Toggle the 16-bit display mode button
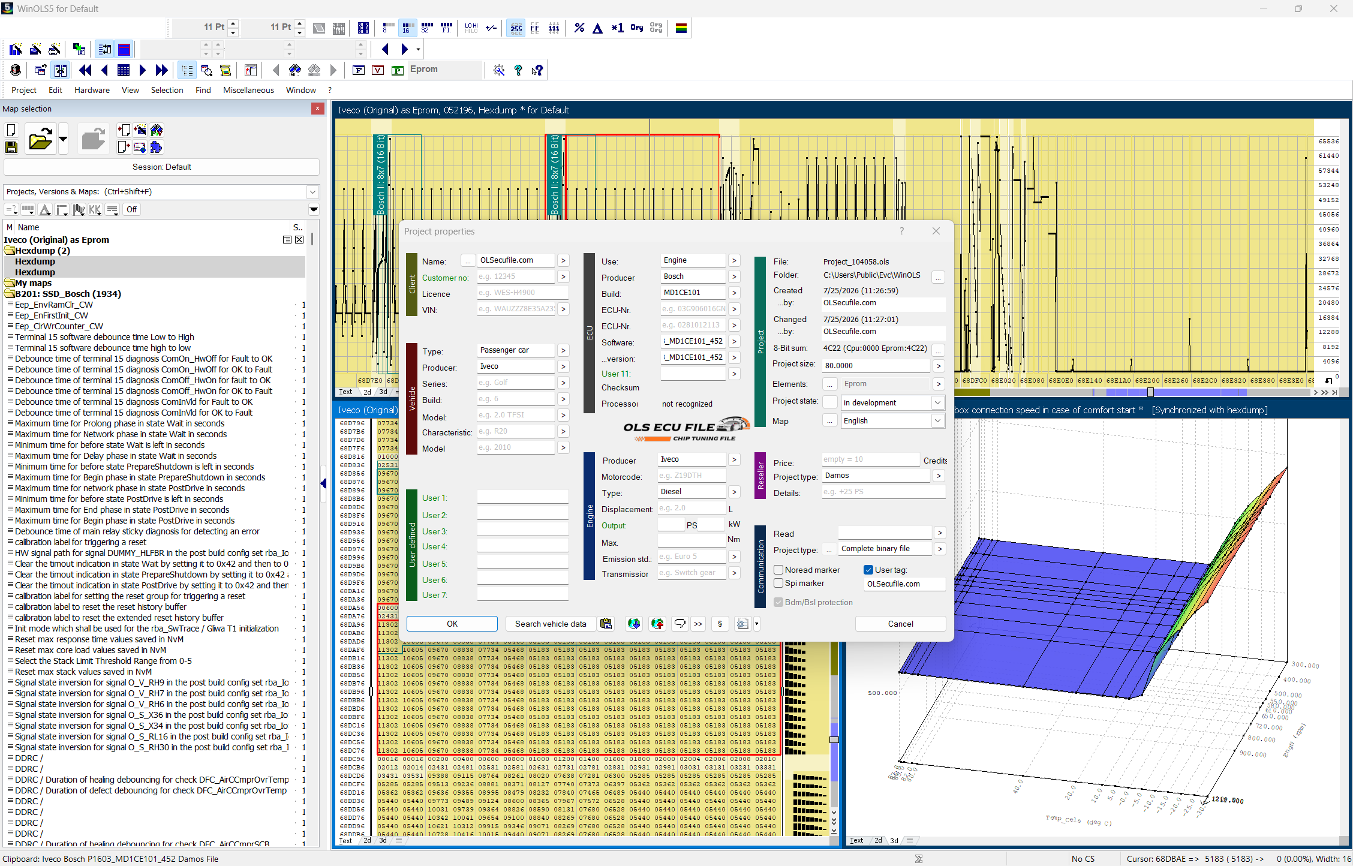1353x866 pixels. pos(407,28)
